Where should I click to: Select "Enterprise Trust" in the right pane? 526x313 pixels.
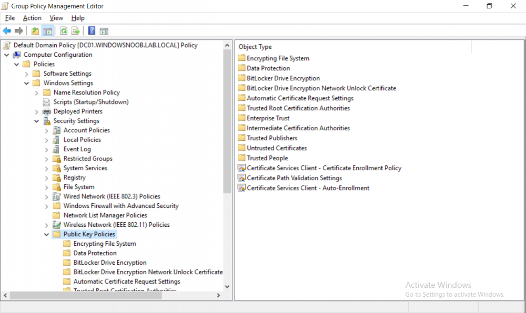pos(268,118)
